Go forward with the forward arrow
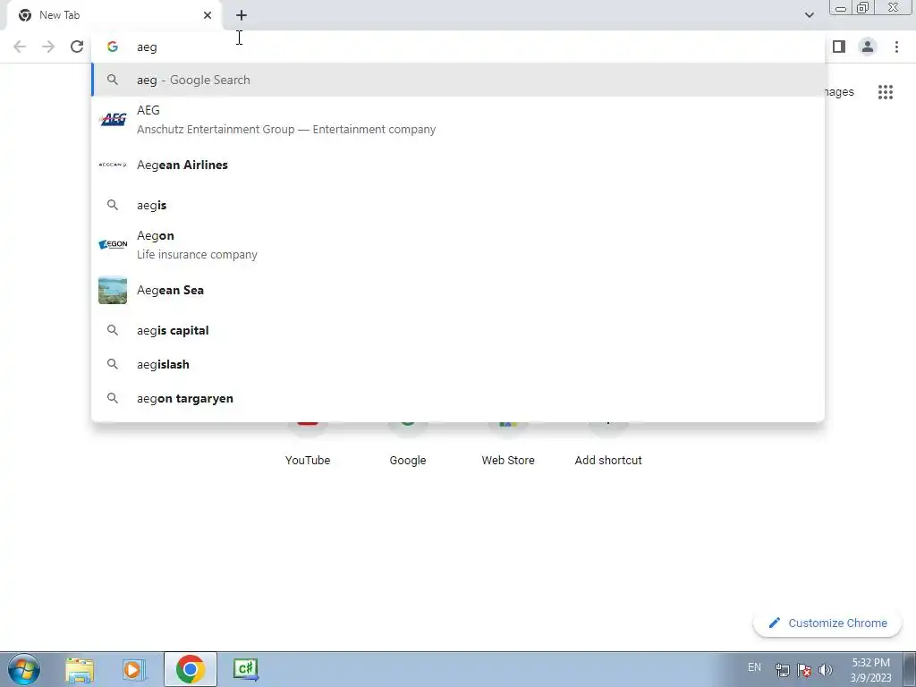This screenshot has width=916, height=687. pos(48,47)
